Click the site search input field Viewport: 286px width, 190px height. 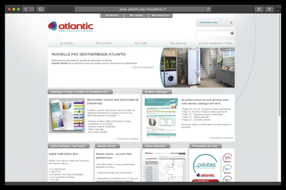coord(213,34)
